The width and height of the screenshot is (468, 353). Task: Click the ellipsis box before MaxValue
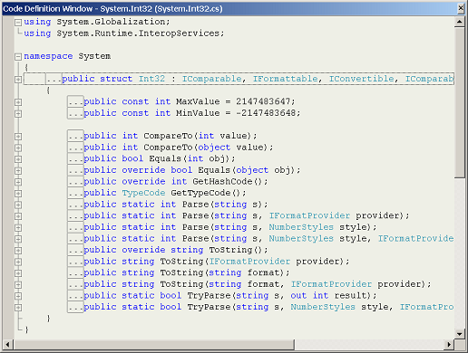(x=75, y=101)
